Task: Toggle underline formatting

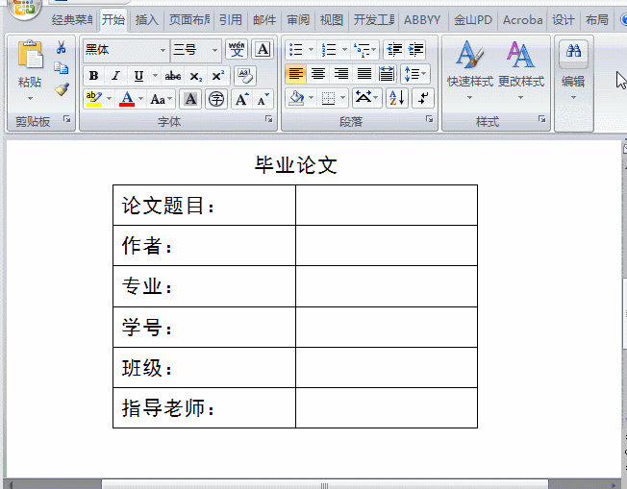Action: tap(138, 76)
